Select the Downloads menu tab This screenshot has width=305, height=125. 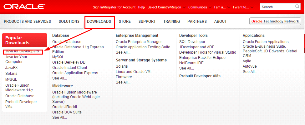tap(99, 22)
